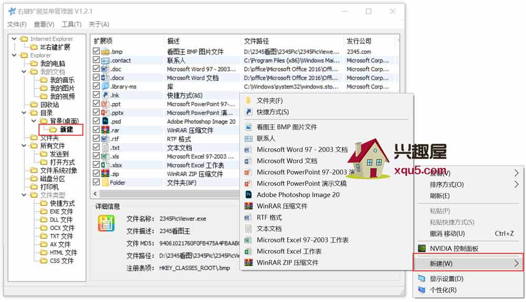Click the PowerPoint icon beside .pptx
This screenshot has width=526, height=302.
tap(105, 113)
